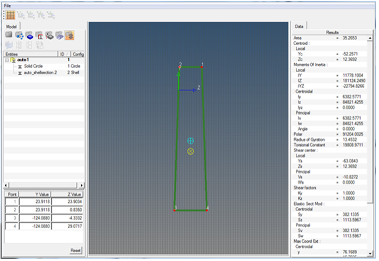379x261 pixels.
Task: Click the folder icon with blue connected nodes
Action: click(19, 36)
